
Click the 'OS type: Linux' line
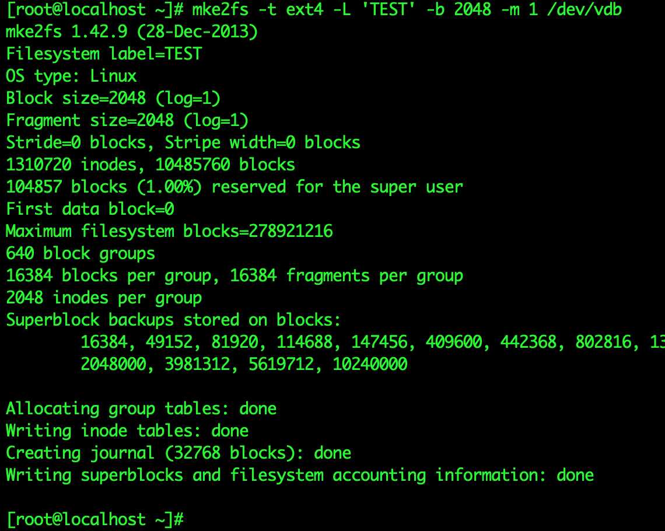pos(71,76)
